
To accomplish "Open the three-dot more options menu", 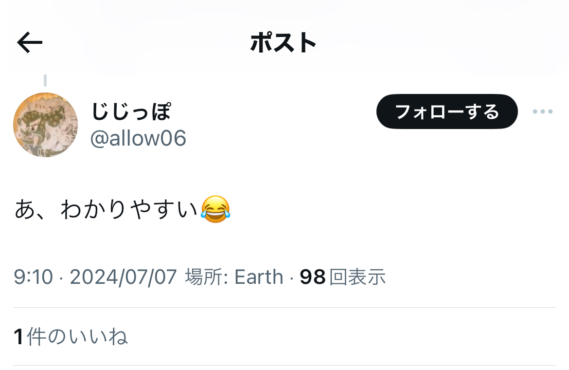I will (x=543, y=111).
